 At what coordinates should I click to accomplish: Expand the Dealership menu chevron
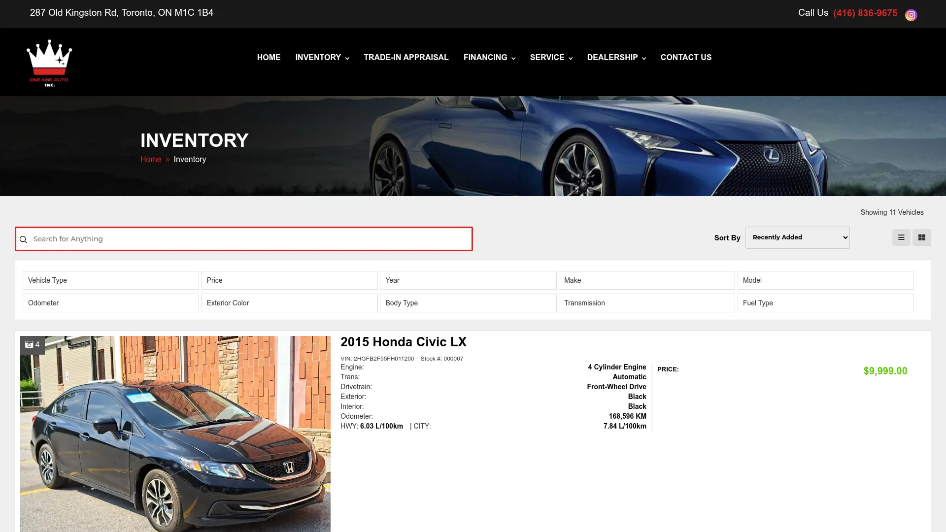point(644,58)
